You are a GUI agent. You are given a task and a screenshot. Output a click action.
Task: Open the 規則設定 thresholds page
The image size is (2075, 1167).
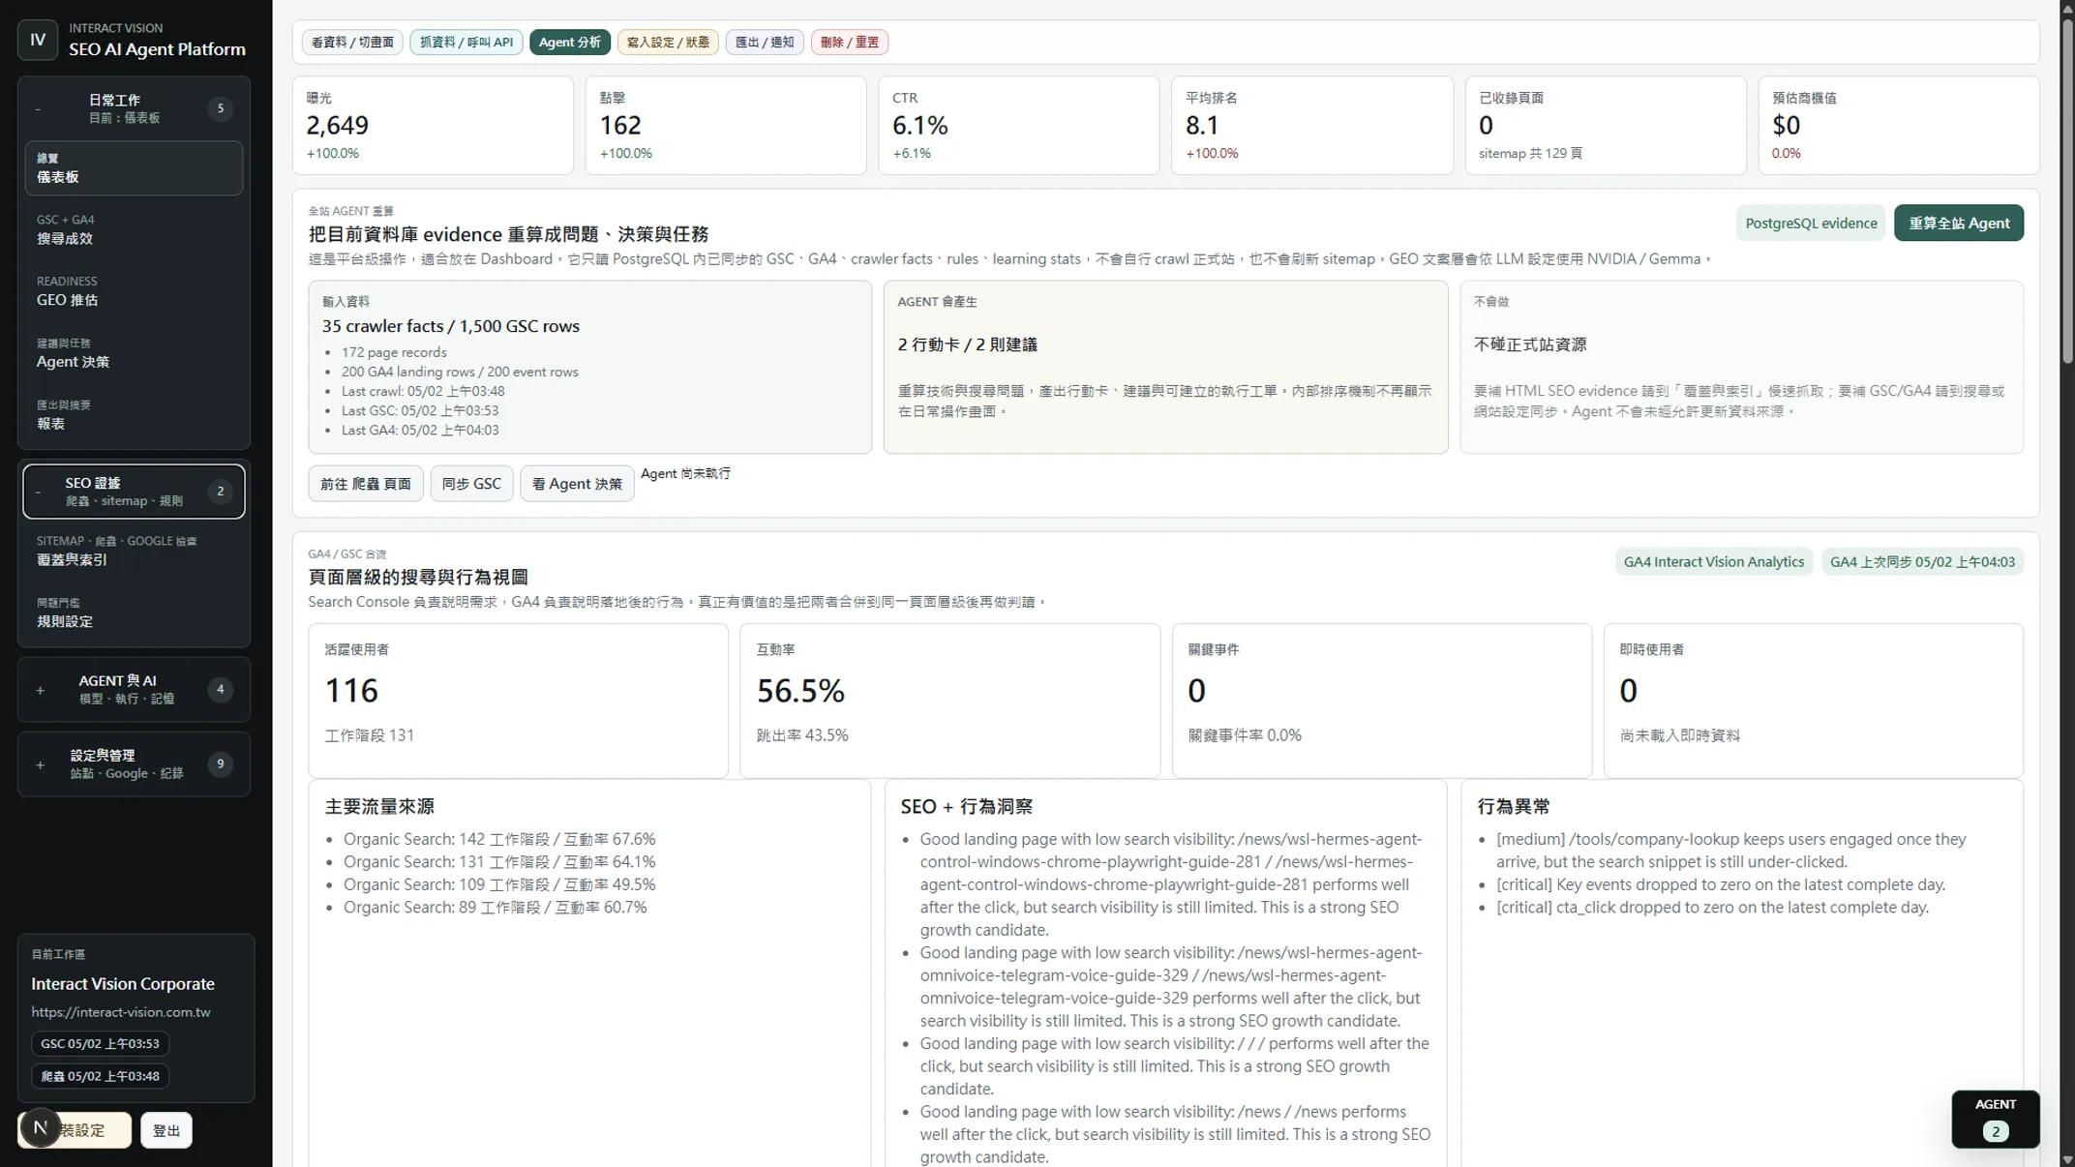[134, 613]
